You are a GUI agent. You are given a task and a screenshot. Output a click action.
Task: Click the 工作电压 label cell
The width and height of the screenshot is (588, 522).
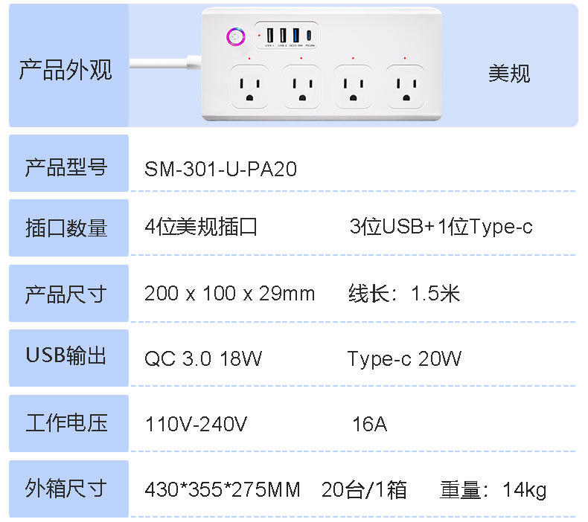coord(67,423)
